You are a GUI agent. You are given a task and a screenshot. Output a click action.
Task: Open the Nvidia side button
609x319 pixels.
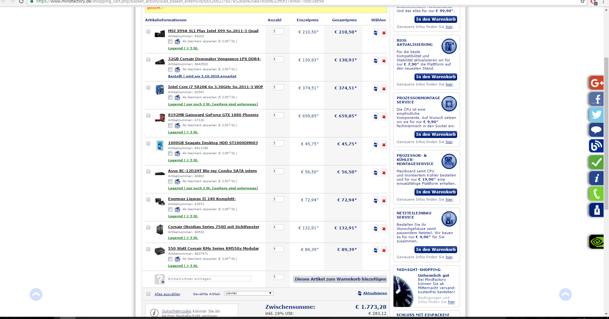pos(596,242)
